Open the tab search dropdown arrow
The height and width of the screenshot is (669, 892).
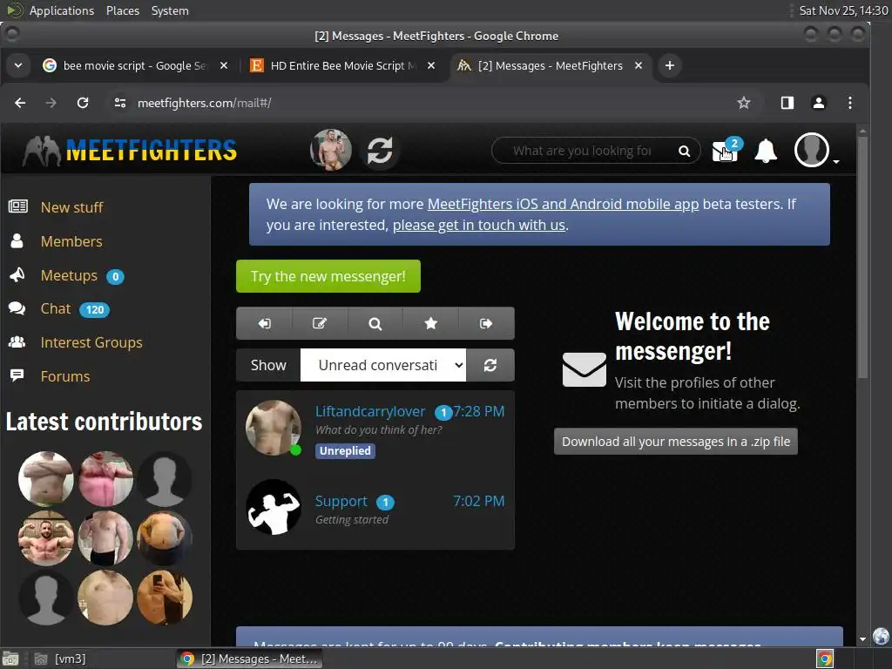[x=18, y=65]
